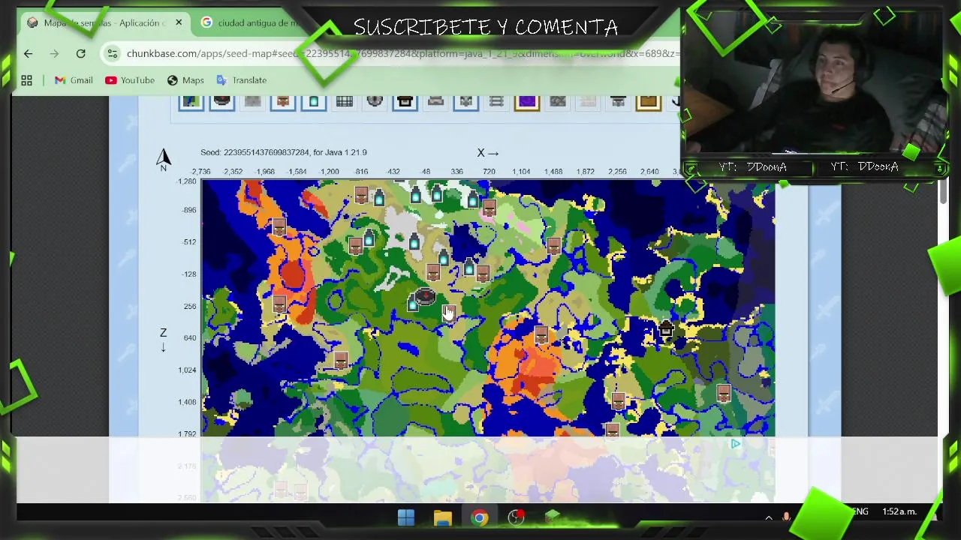Go back to the previous page
This screenshot has width=961, height=540.
pos(28,53)
